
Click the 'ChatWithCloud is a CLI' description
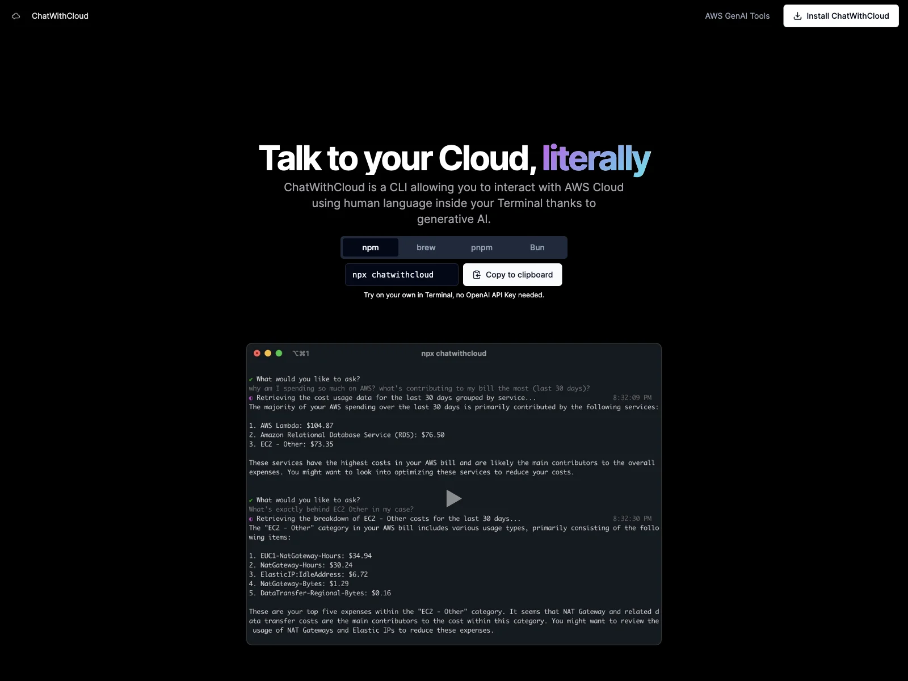coord(453,203)
